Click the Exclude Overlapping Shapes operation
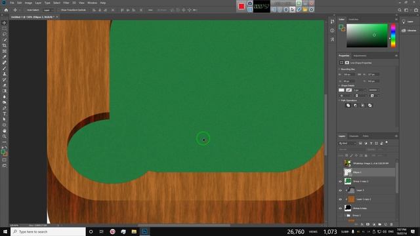 (x=370, y=106)
